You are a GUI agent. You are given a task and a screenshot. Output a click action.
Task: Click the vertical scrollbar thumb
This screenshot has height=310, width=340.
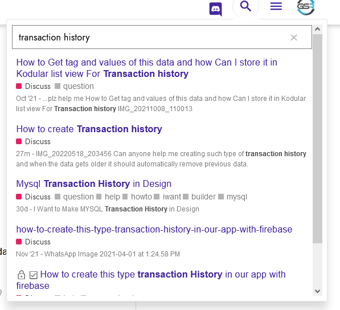coord(317,138)
